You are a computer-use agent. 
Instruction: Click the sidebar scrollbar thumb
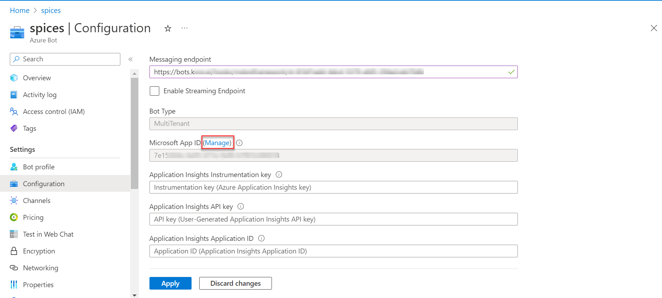tap(134, 133)
